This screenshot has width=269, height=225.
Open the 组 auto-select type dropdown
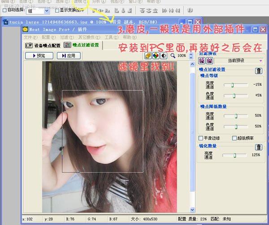tap(38, 11)
